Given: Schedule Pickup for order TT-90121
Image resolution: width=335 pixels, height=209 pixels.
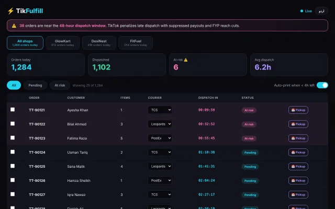Looking at the screenshot, I should 298,110.
